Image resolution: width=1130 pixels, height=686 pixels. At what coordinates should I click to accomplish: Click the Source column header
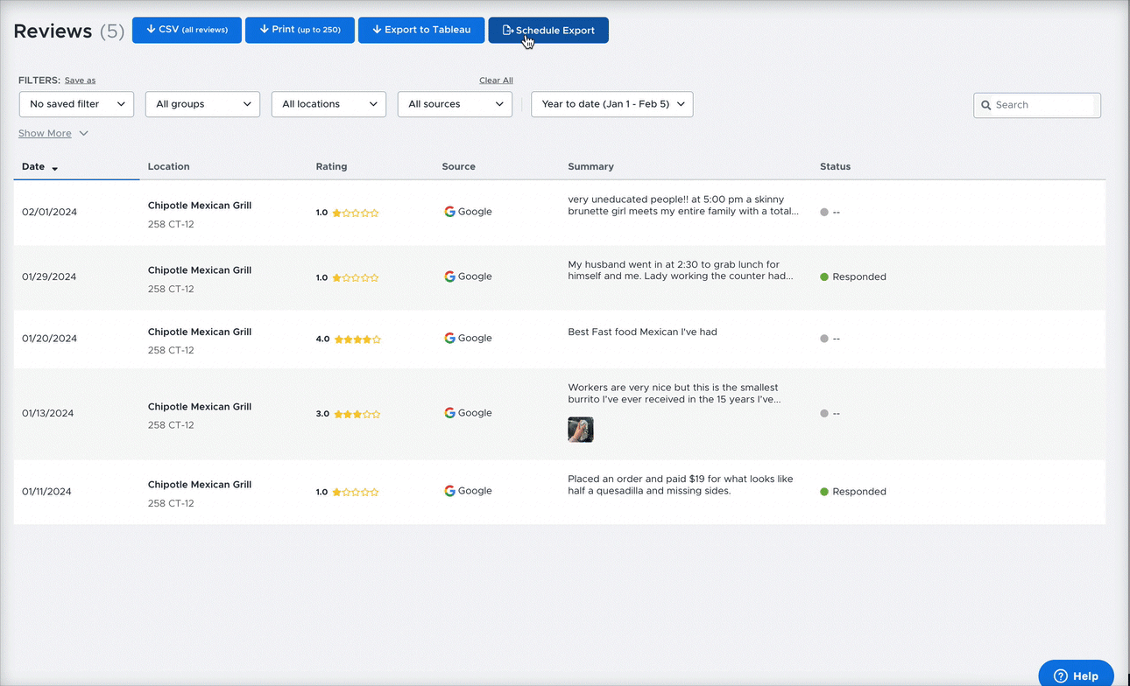click(458, 166)
